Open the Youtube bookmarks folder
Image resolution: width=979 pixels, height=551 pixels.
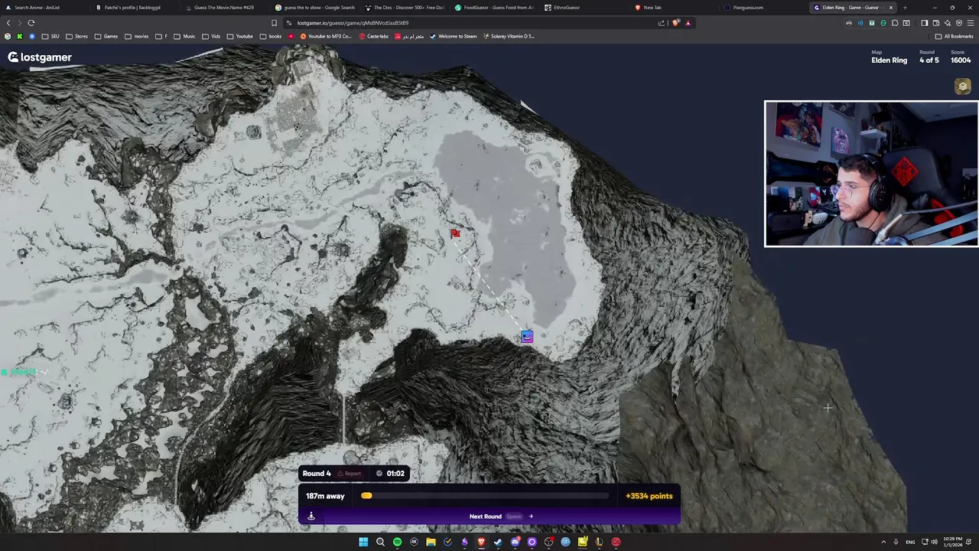click(x=239, y=36)
